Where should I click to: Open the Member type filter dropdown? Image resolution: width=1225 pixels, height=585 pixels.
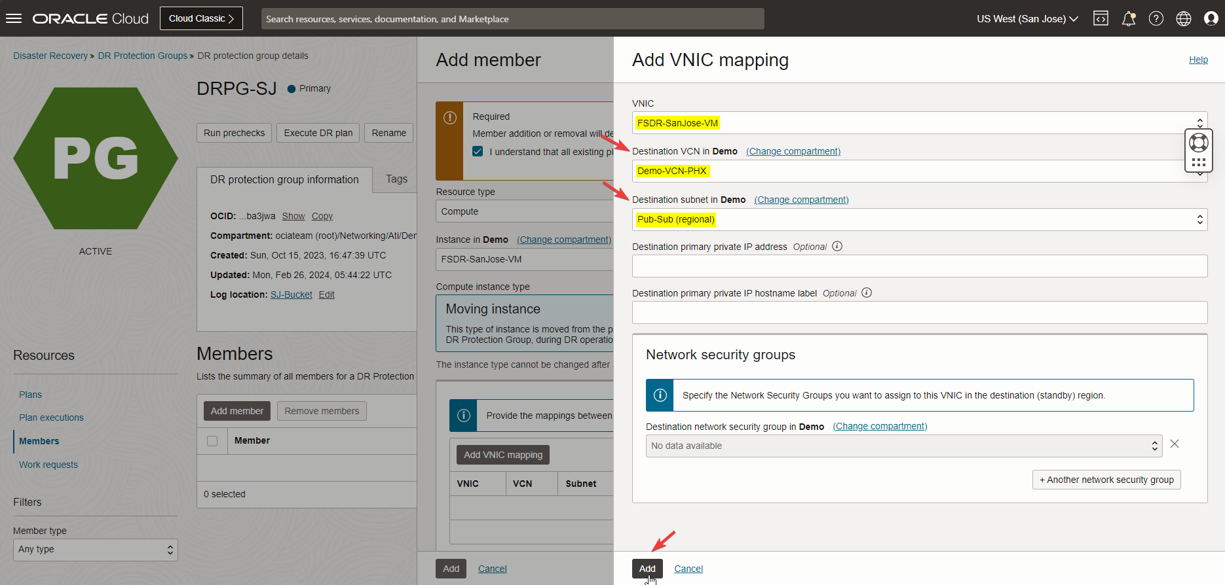96,550
